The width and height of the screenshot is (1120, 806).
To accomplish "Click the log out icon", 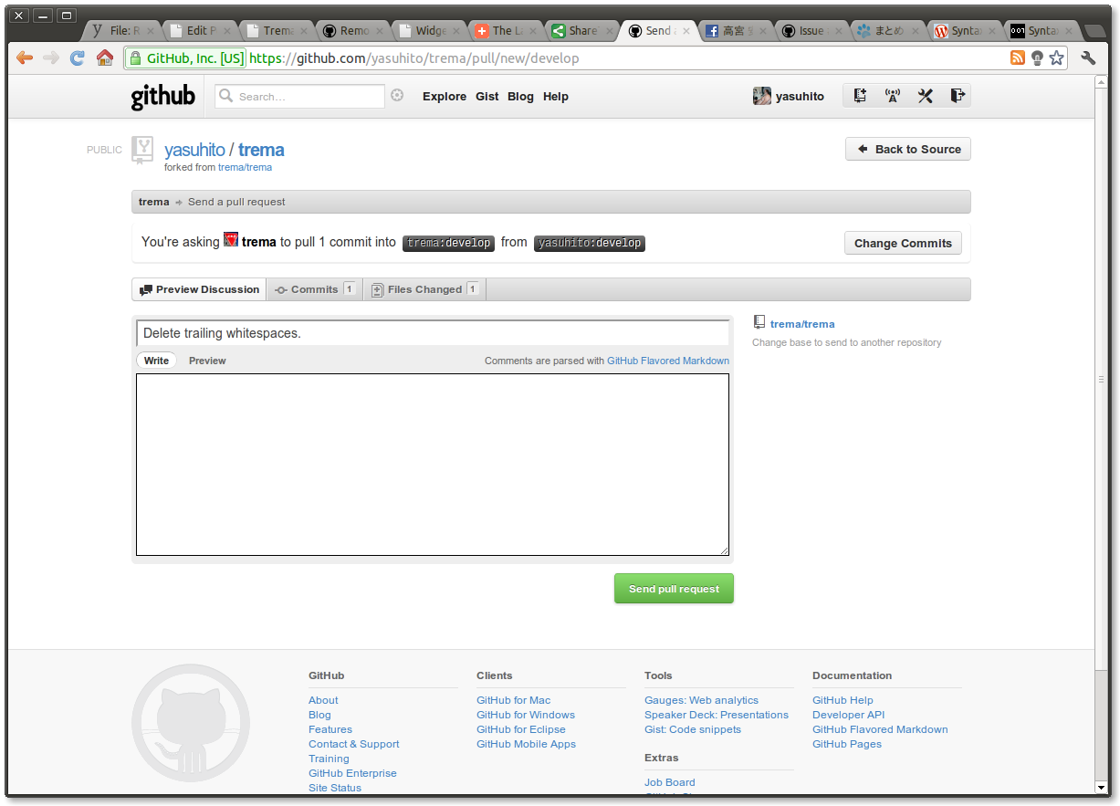I will pyautogui.click(x=957, y=96).
